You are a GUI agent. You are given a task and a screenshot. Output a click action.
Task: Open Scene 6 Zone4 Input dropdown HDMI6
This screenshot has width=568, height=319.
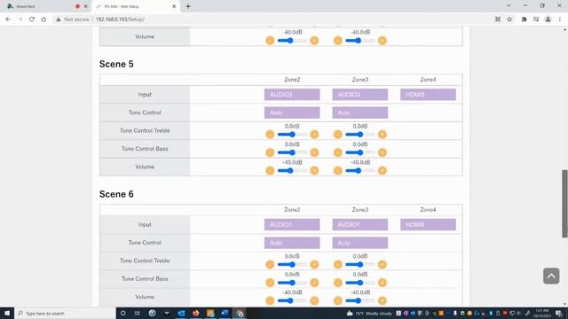428,224
